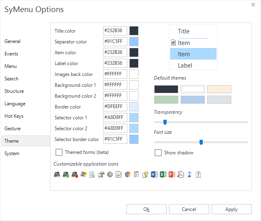The width and height of the screenshot is (261, 221).
Task: Open the Separator color swatch picker
Action: click(134, 41)
